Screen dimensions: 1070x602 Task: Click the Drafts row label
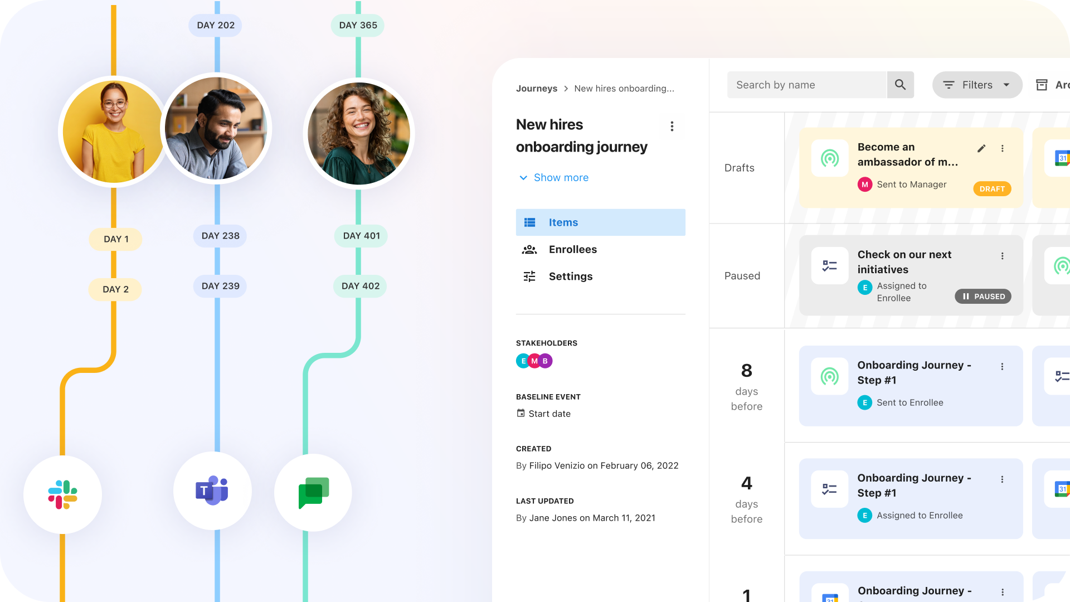[x=739, y=168]
